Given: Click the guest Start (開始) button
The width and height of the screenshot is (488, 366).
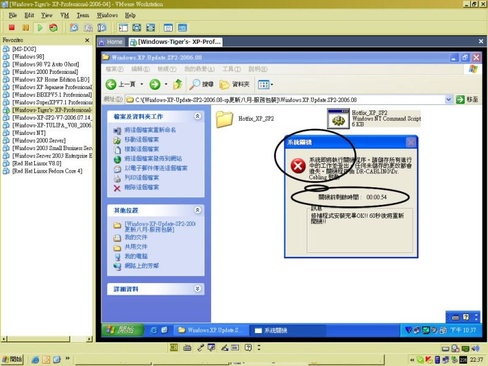Looking at the screenshot, I should coord(123,330).
